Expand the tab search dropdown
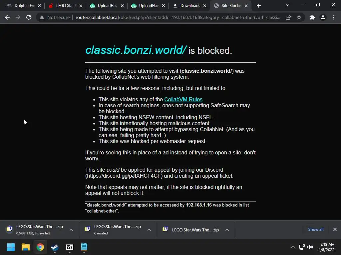This screenshot has height=255, width=341. (287, 5)
